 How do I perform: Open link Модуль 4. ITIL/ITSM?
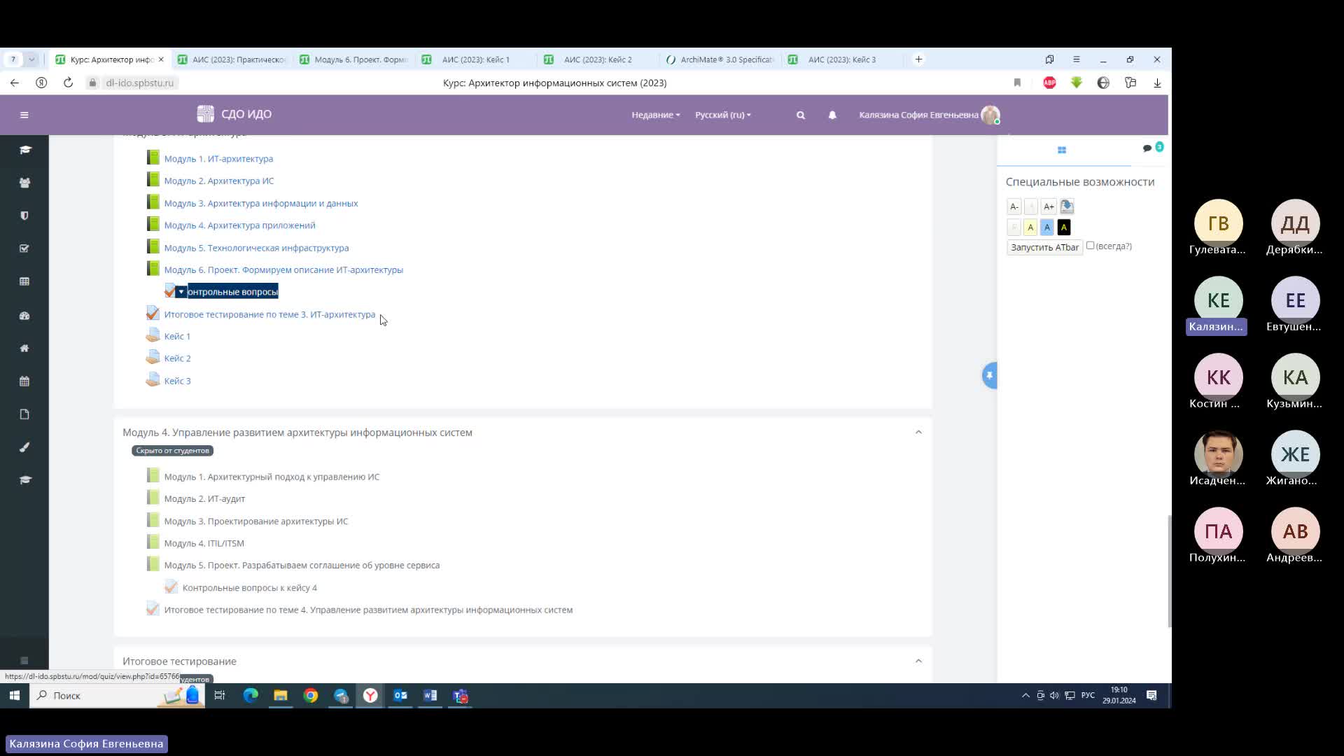pyautogui.click(x=204, y=543)
